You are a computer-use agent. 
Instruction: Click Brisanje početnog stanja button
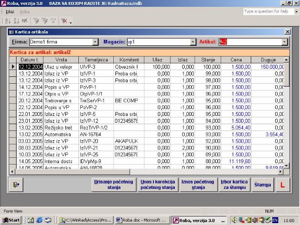coord(113,184)
